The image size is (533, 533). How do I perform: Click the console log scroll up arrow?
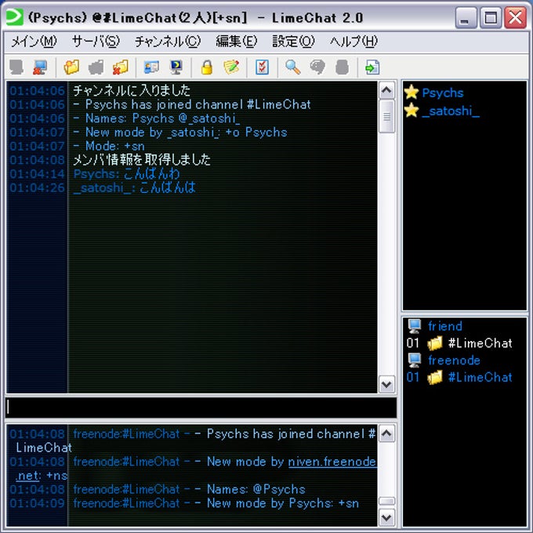386,433
